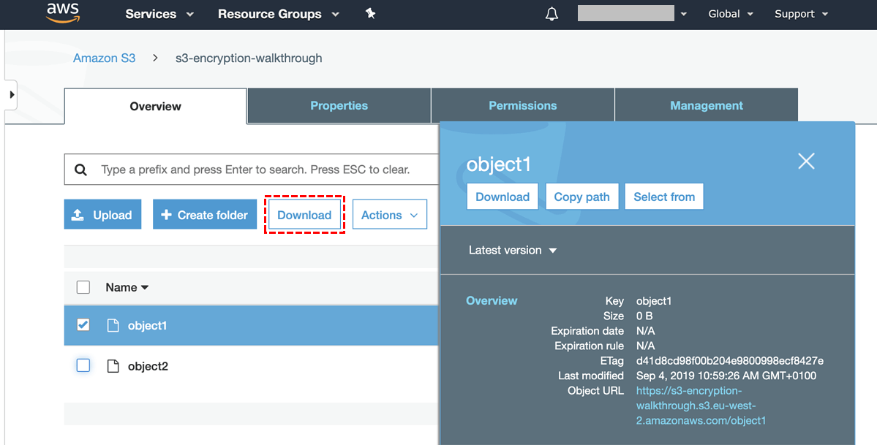Toggle the select-all checkbox in header
This screenshot has width=877, height=445.
click(x=83, y=287)
